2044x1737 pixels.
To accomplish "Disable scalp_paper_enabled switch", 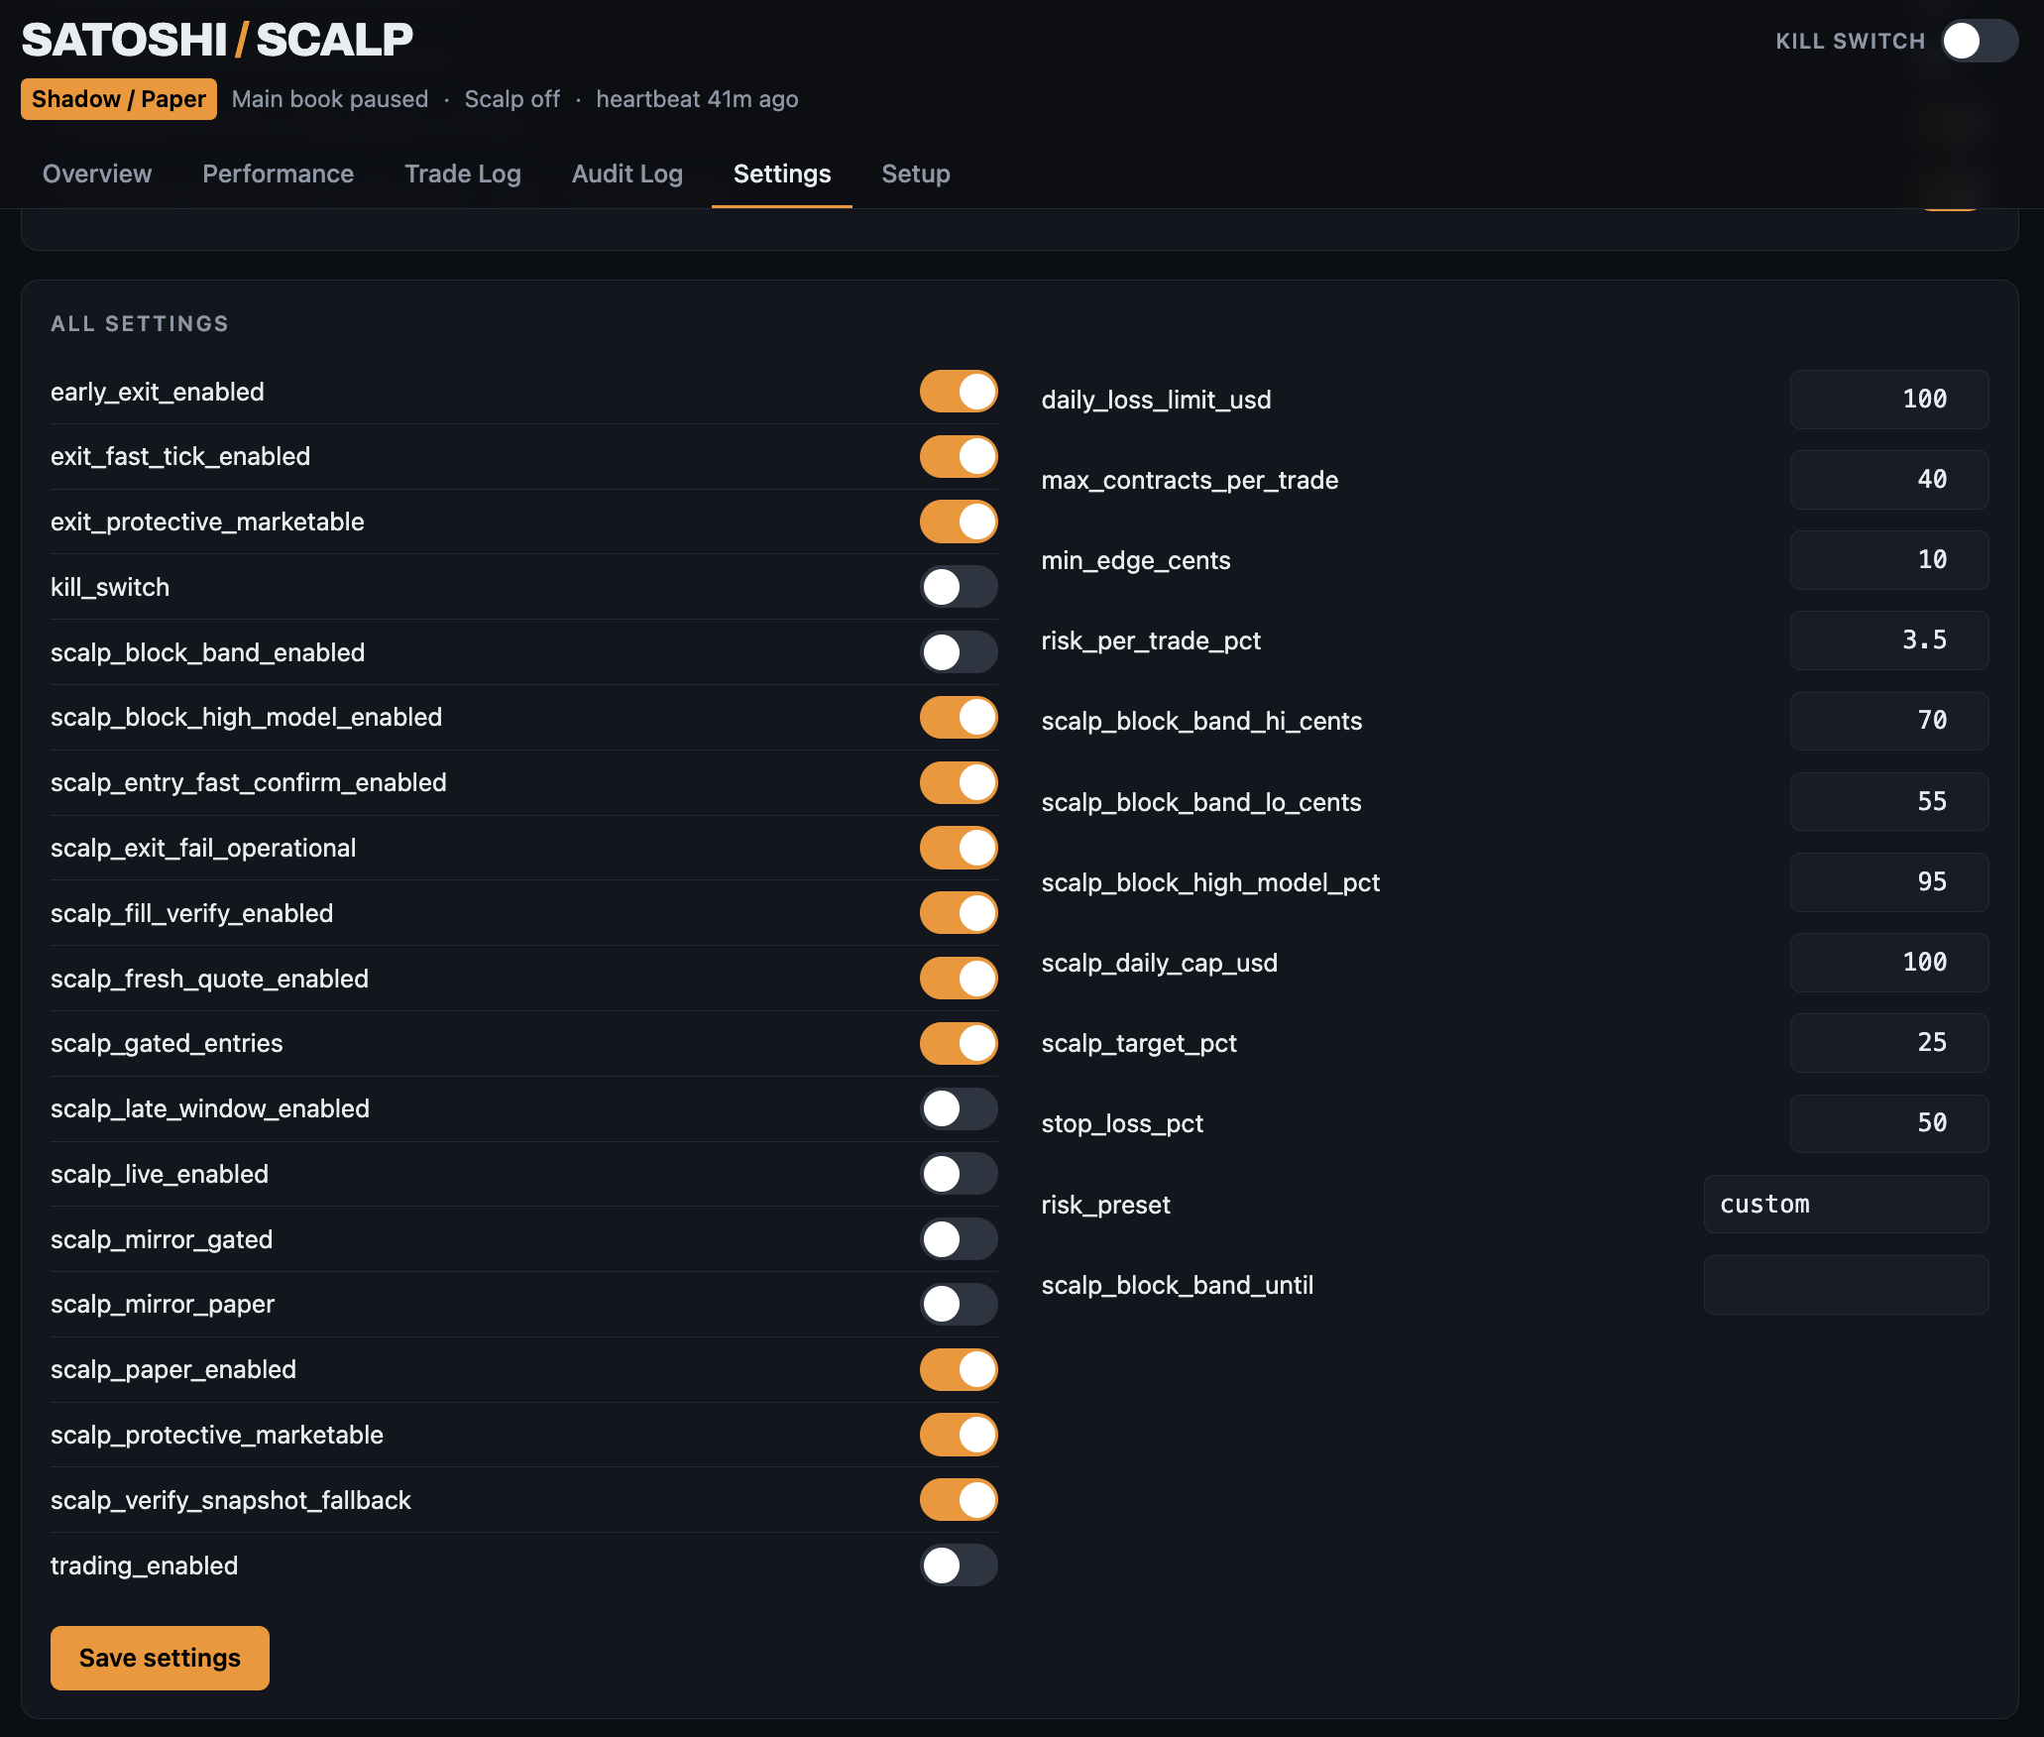I will [x=959, y=1369].
